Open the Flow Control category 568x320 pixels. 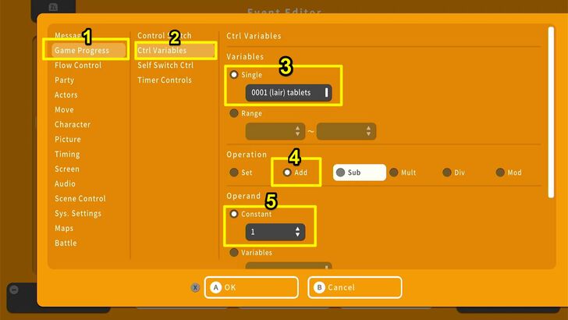[78, 66]
